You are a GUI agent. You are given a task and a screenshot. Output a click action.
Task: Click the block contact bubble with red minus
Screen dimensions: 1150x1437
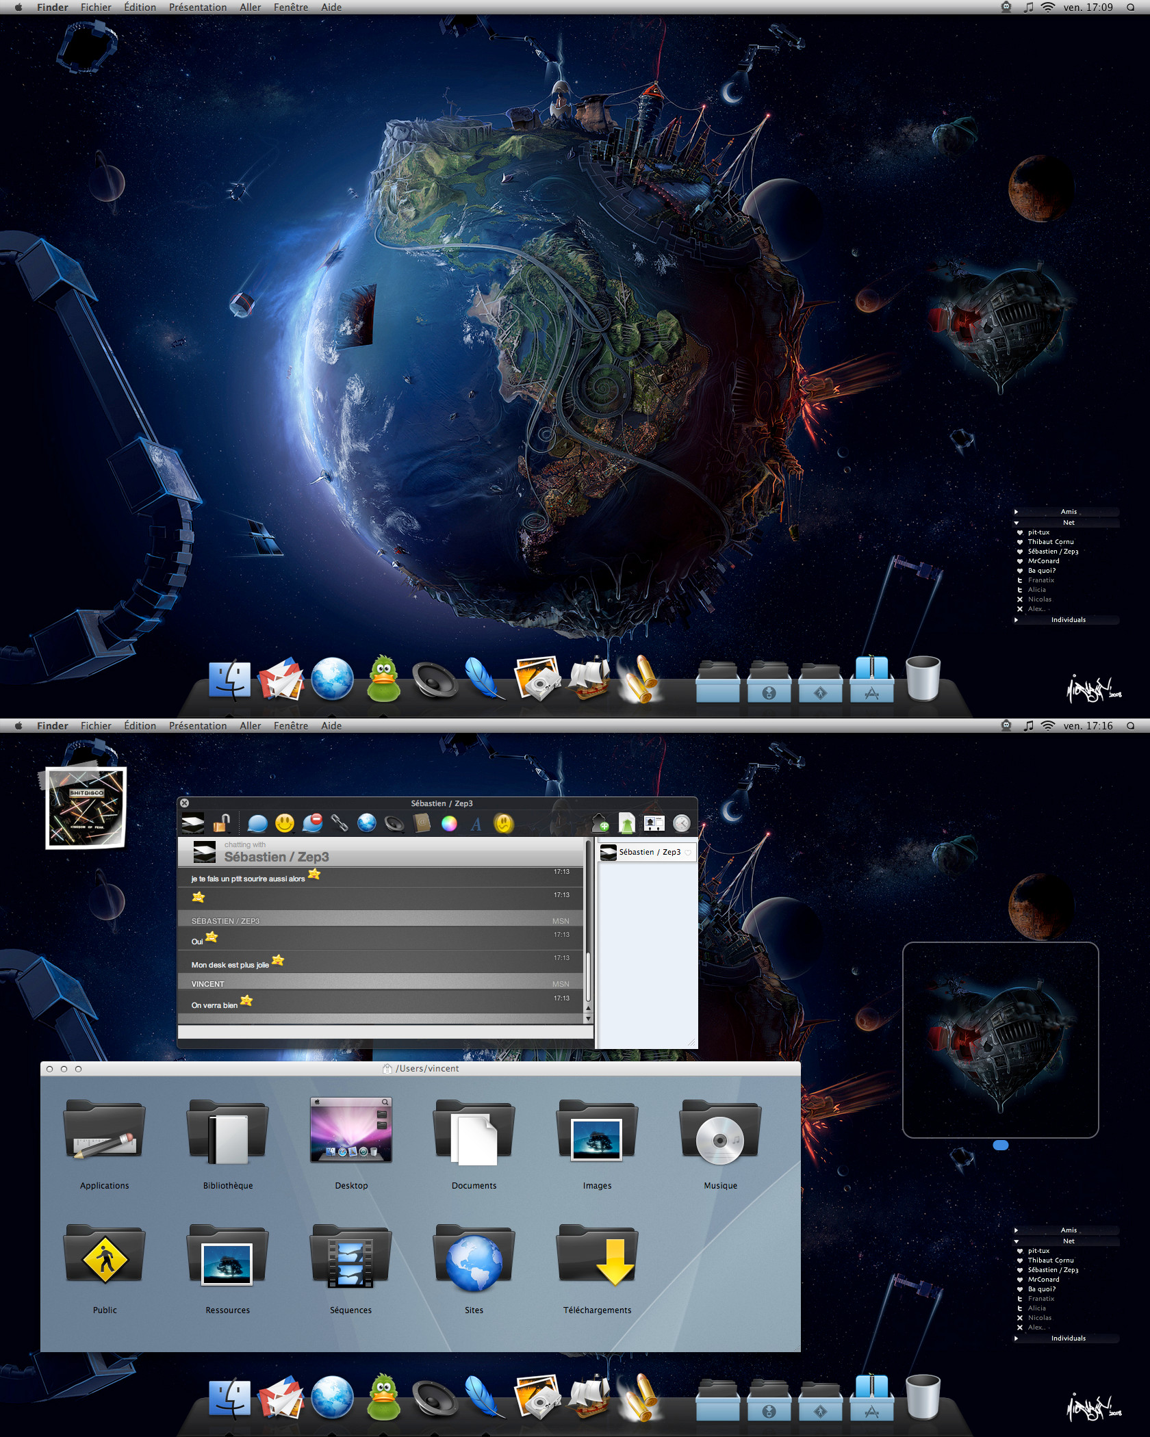click(x=313, y=823)
